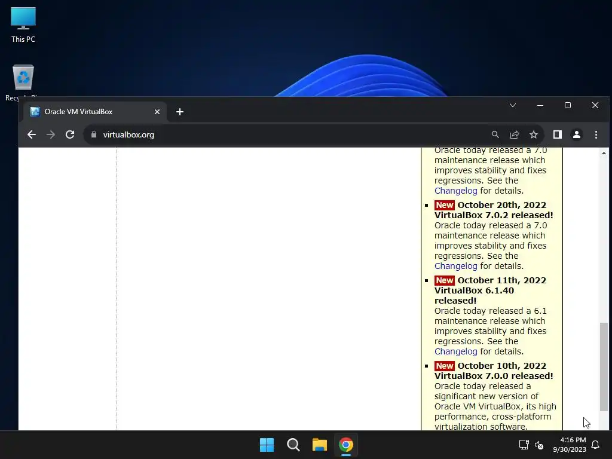Screen dimensions: 612x459
Task: Open the Windows Start menu
Action: click(267, 445)
